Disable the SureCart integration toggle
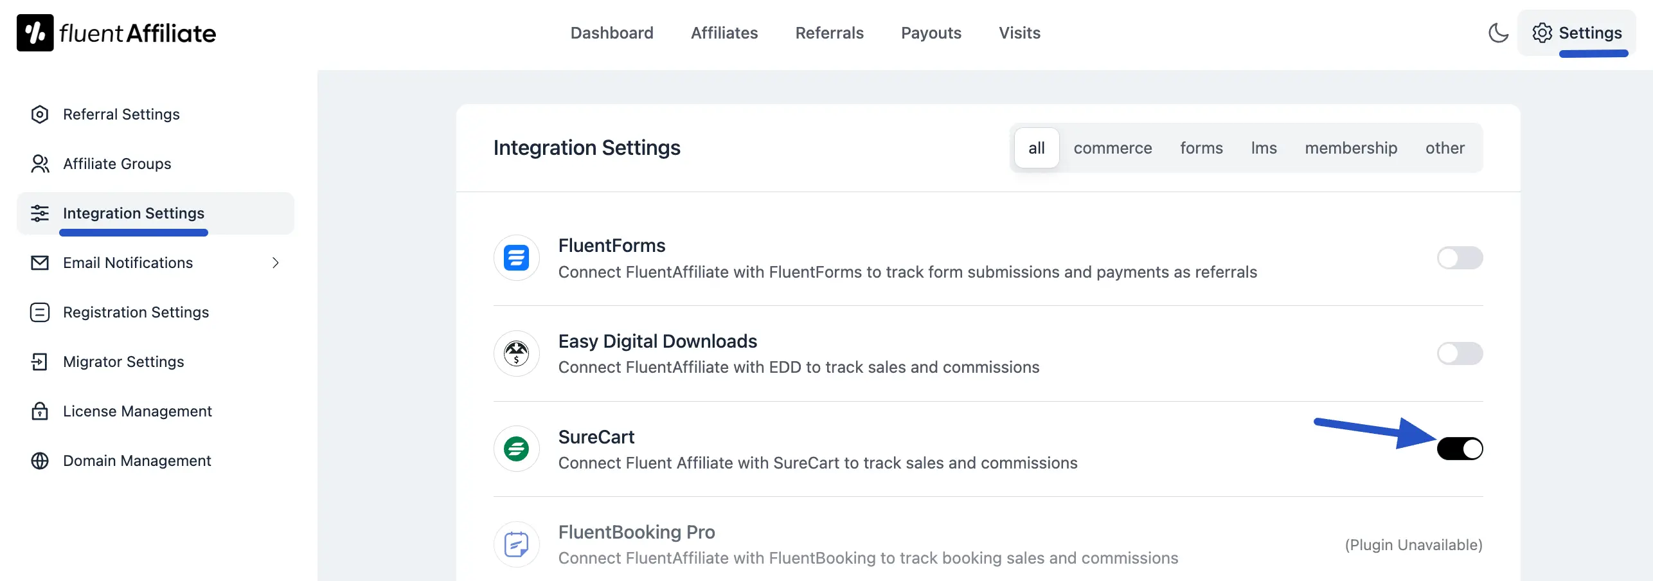Screen dimensions: 1653x581 pyautogui.click(x=1460, y=449)
